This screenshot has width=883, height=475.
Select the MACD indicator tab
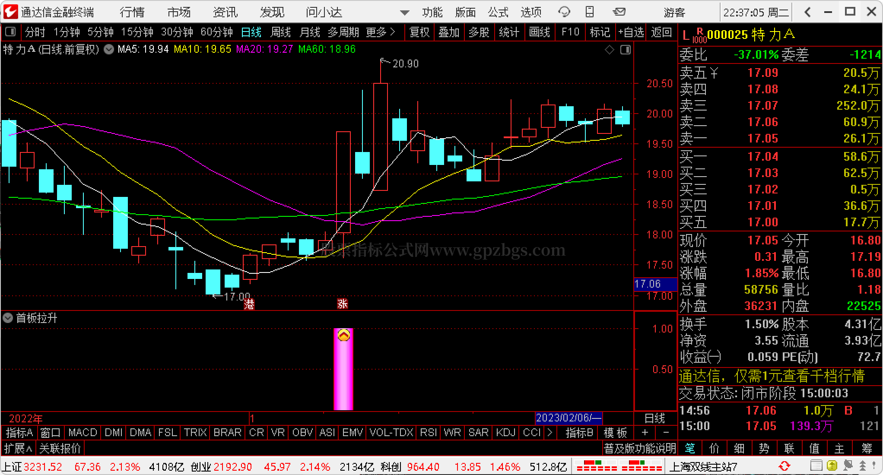[x=83, y=432]
